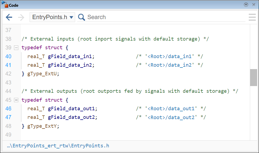Image resolution: width=259 pixels, height=153 pixels.
Task: Open the Code panel options arrow
Action: tap(246, 5)
